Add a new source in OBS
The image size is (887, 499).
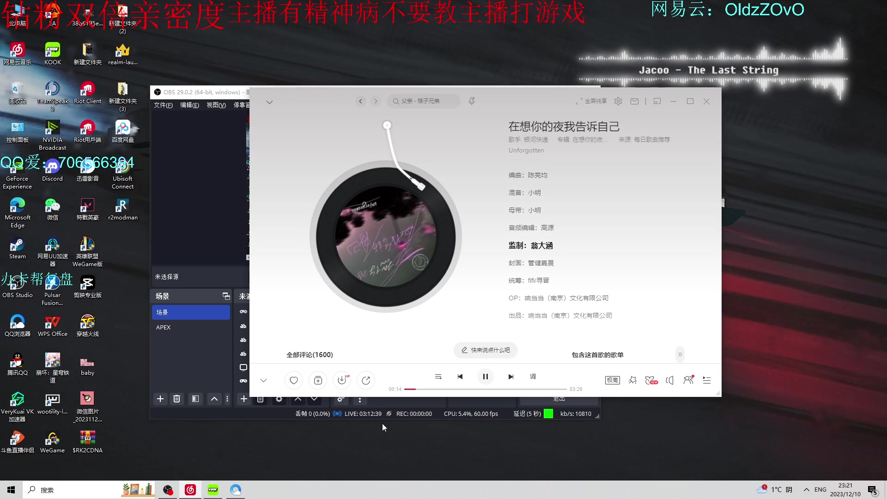(x=243, y=399)
